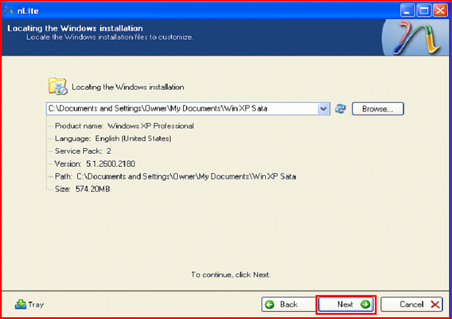Maximize the nLite window
452x319 pixels.
click(x=424, y=11)
